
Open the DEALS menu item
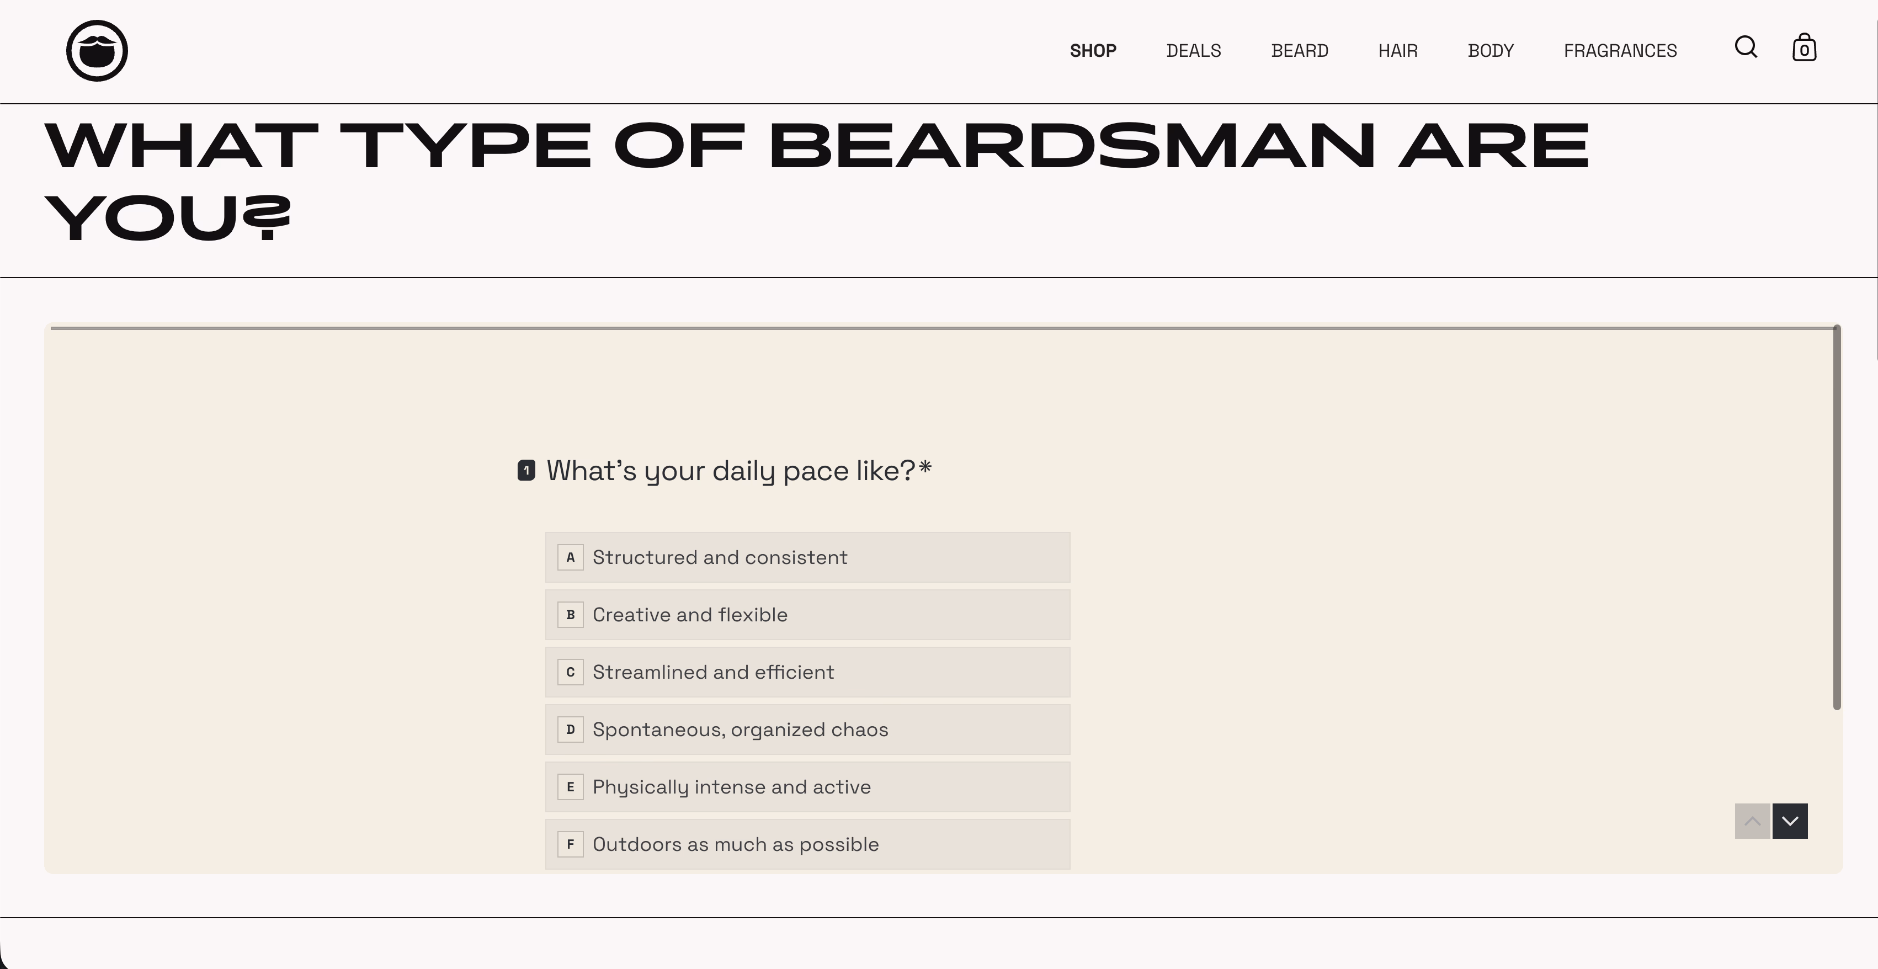pos(1194,51)
